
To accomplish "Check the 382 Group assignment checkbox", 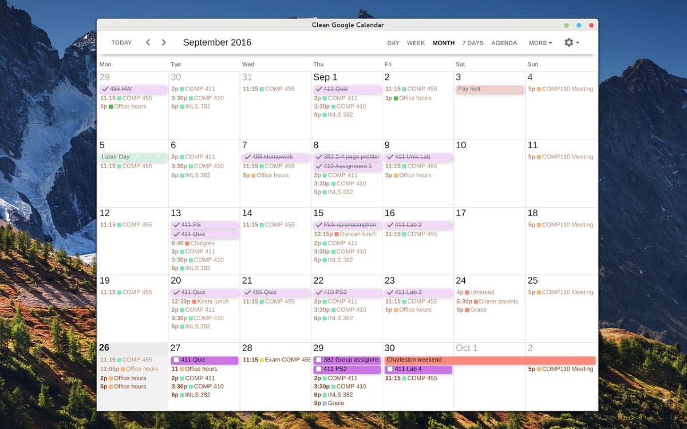I will tap(318, 359).
